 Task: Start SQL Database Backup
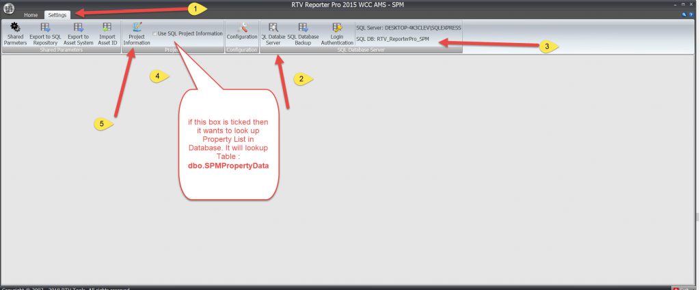click(x=303, y=33)
